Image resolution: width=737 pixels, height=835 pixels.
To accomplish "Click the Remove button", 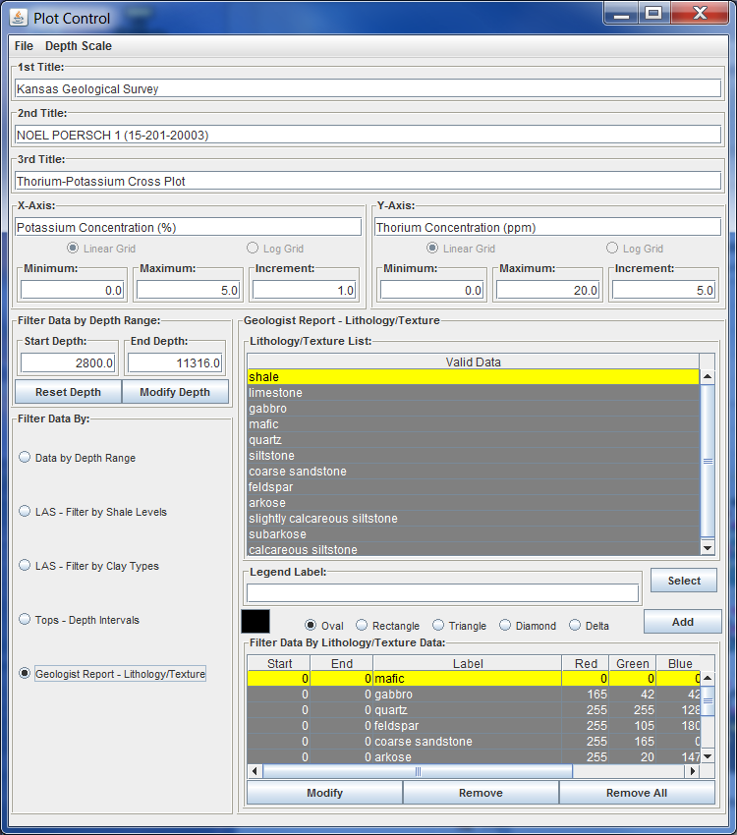I will (481, 793).
